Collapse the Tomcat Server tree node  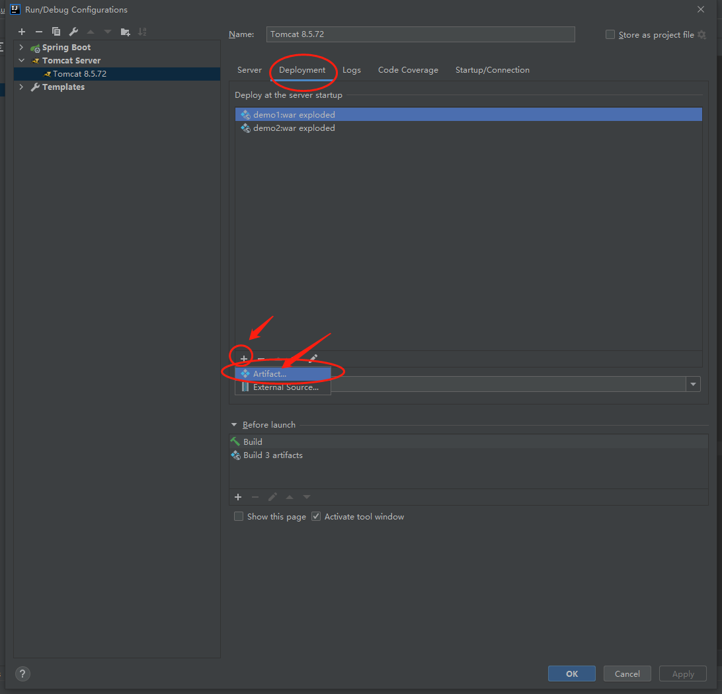[21, 60]
